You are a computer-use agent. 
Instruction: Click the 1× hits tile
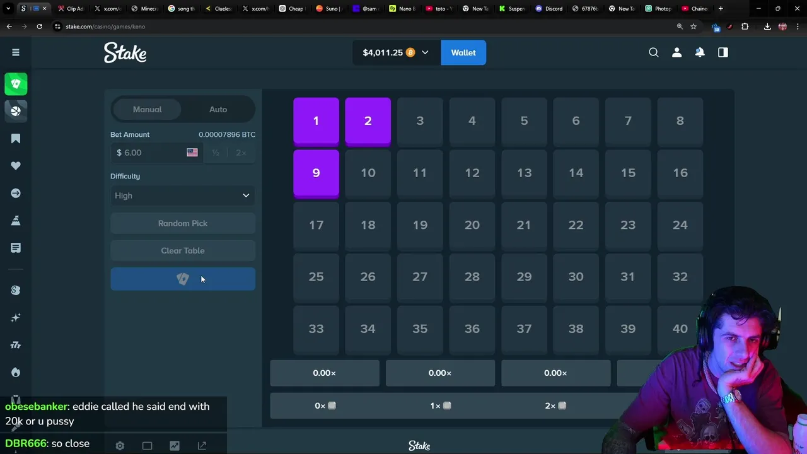pyautogui.click(x=440, y=405)
